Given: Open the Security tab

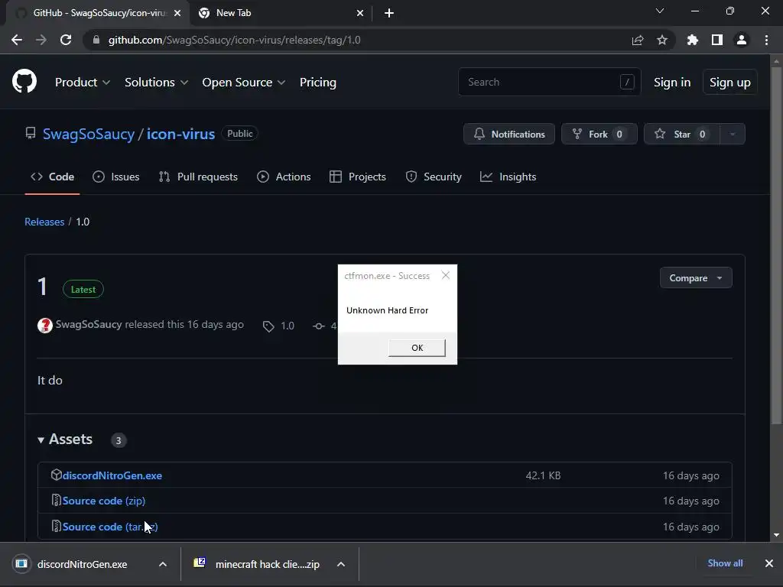Looking at the screenshot, I should click(434, 177).
